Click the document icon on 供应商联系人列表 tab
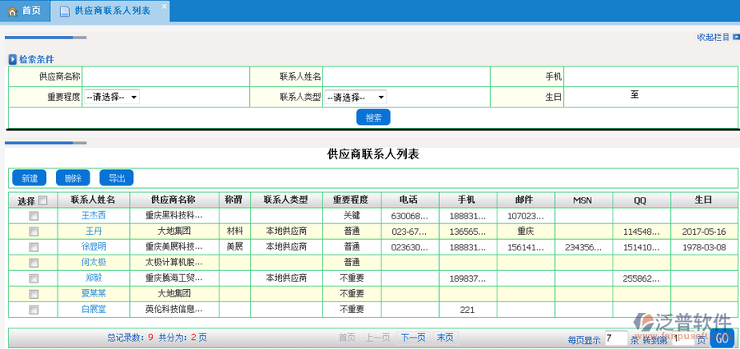740x349 pixels. point(62,11)
